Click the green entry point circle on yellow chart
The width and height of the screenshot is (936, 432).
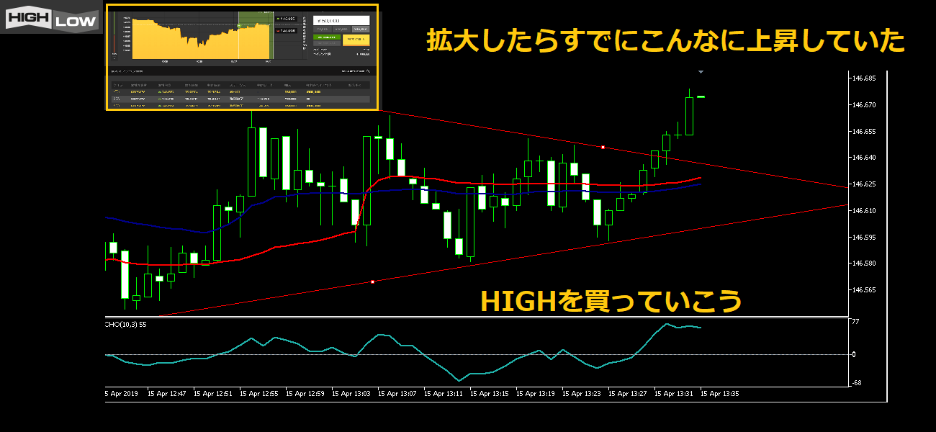click(x=238, y=27)
